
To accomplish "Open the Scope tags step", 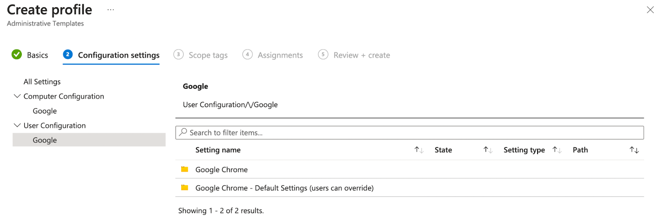I will click(x=208, y=55).
